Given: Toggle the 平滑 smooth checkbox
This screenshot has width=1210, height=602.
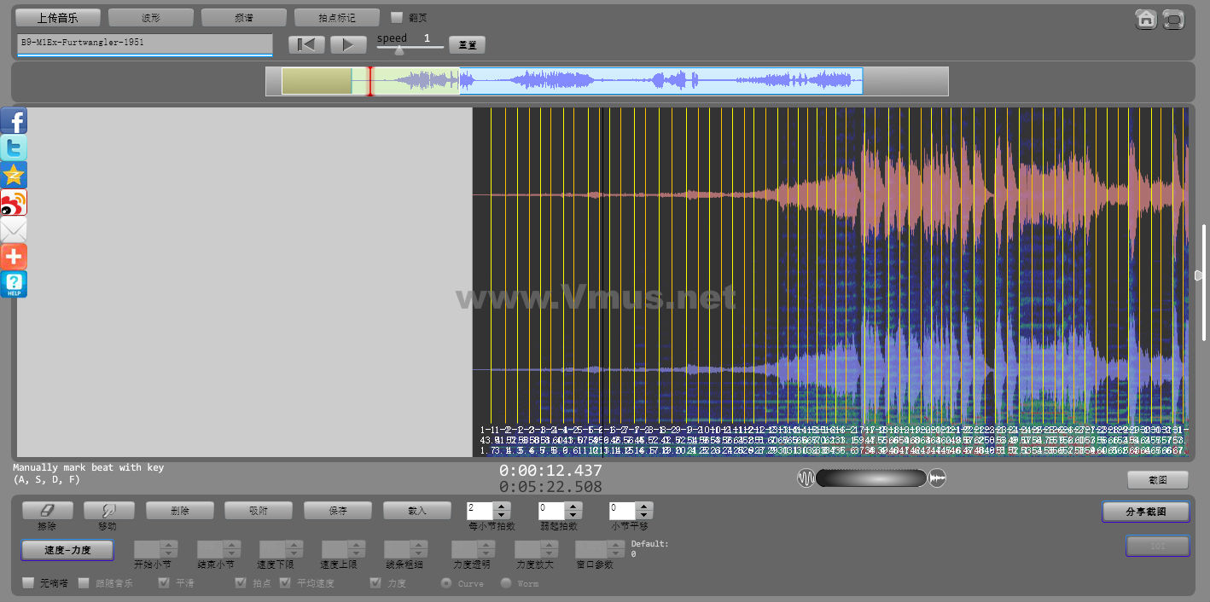Looking at the screenshot, I should pyautogui.click(x=165, y=583).
